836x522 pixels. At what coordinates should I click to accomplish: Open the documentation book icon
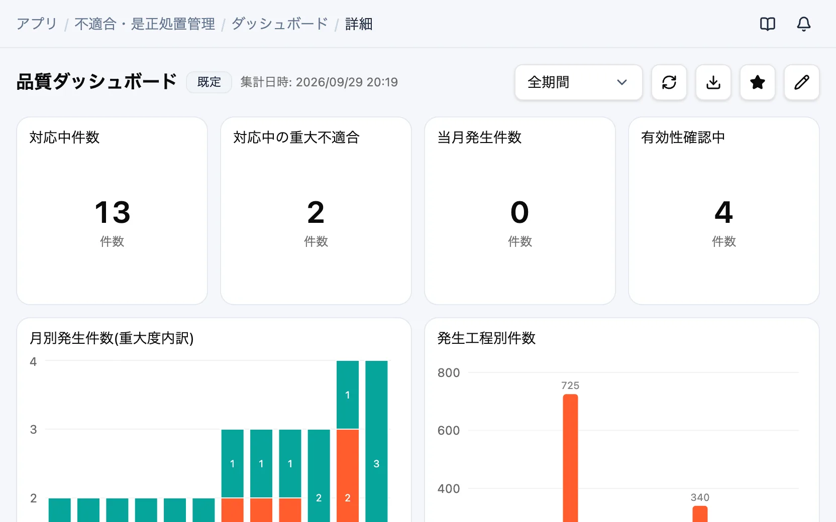767,24
